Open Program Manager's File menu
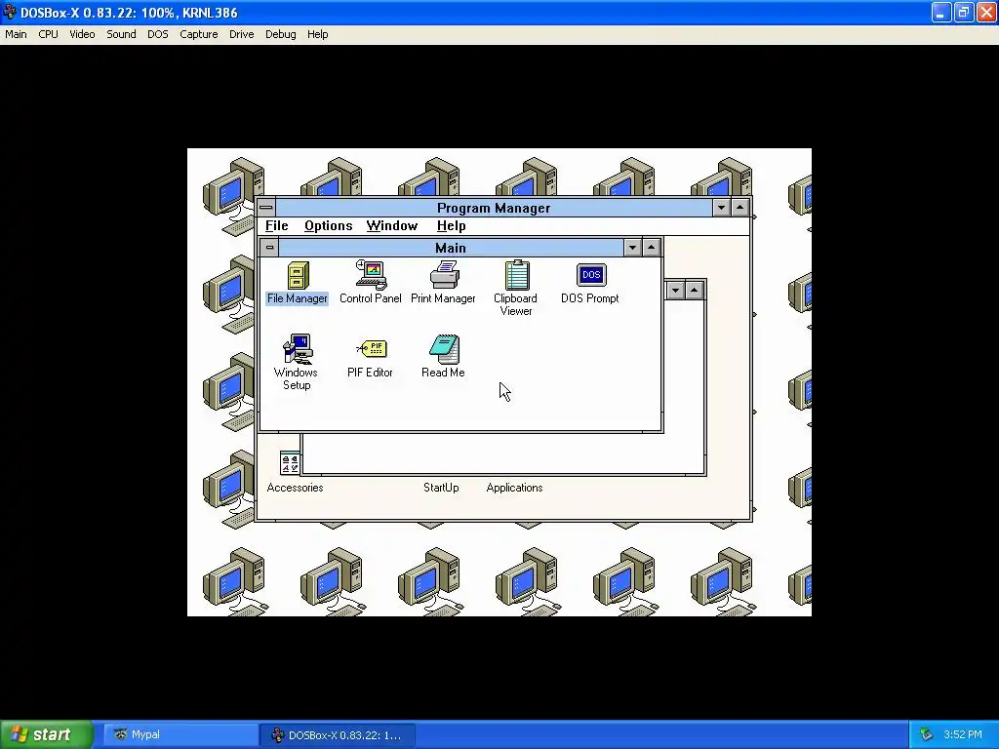The height and width of the screenshot is (749, 999). [x=276, y=226]
